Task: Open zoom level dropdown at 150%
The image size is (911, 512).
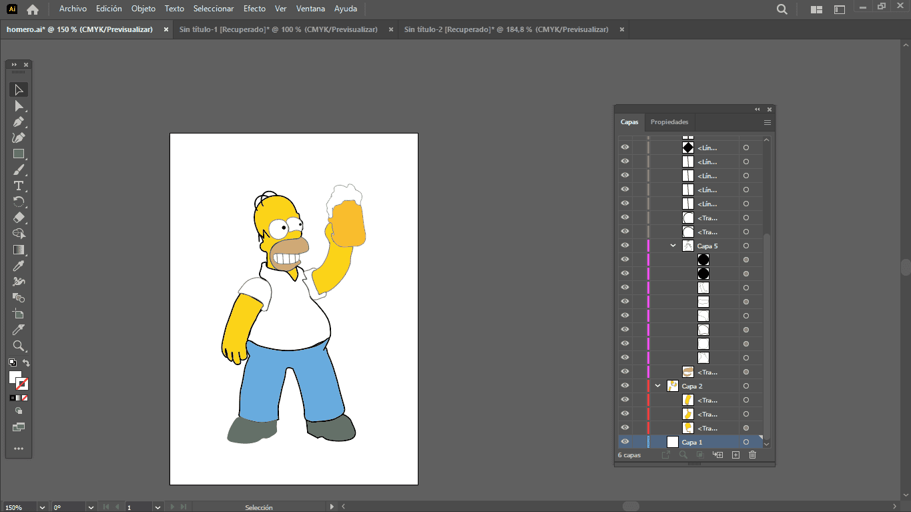Action: 42,507
